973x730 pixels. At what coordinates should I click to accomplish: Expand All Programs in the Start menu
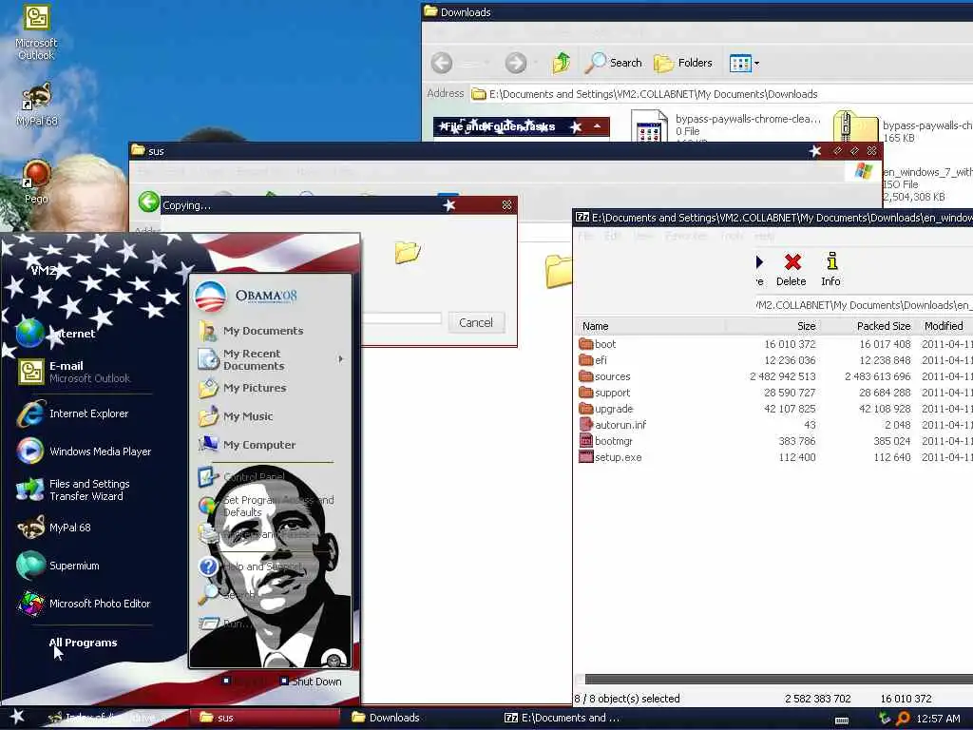point(84,643)
